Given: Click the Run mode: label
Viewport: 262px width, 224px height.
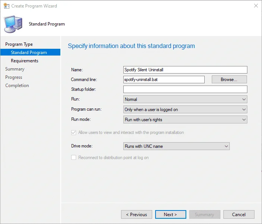Looking at the screenshot, I should (81, 119).
